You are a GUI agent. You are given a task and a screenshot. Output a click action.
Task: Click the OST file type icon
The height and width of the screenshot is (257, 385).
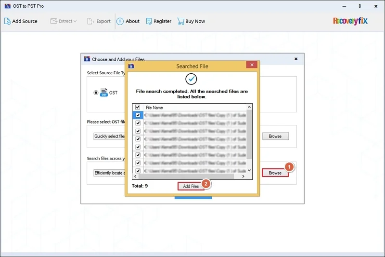(104, 93)
